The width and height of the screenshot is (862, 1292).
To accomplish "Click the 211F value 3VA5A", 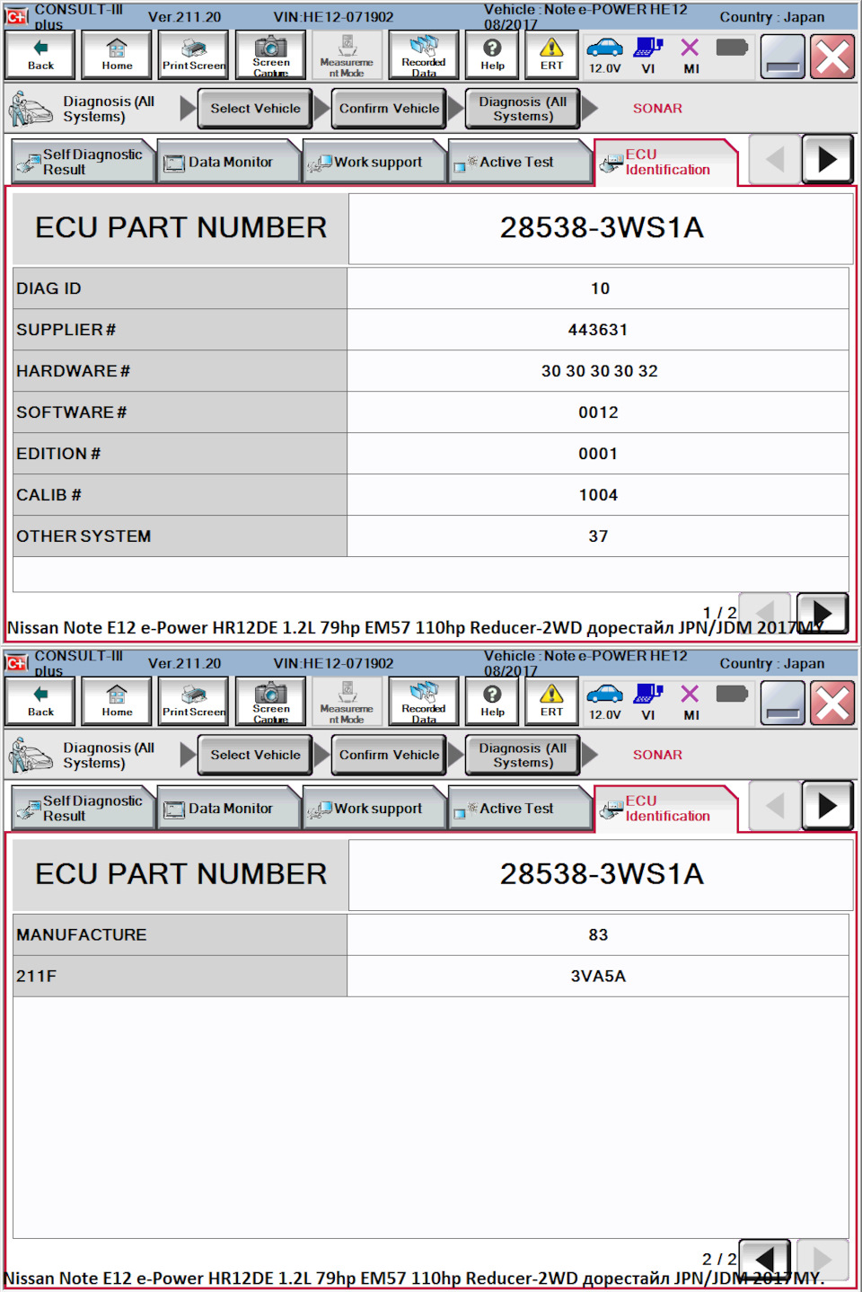I will [598, 976].
